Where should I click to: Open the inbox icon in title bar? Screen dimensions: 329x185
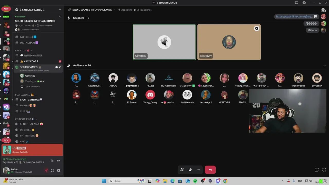tap(297, 3)
